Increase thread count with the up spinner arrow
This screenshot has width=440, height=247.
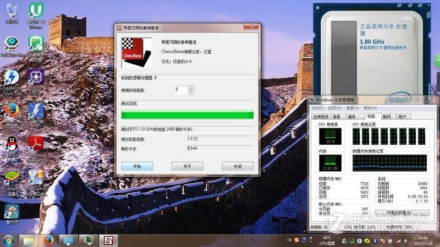click(x=191, y=88)
